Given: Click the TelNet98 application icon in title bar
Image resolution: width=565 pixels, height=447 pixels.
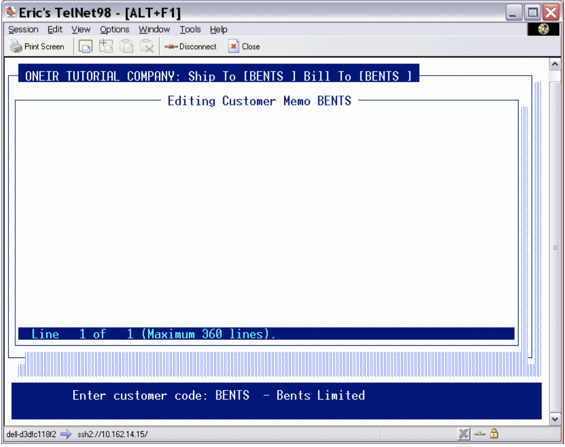Looking at the screenshot, I should click(x=11, y=12).
